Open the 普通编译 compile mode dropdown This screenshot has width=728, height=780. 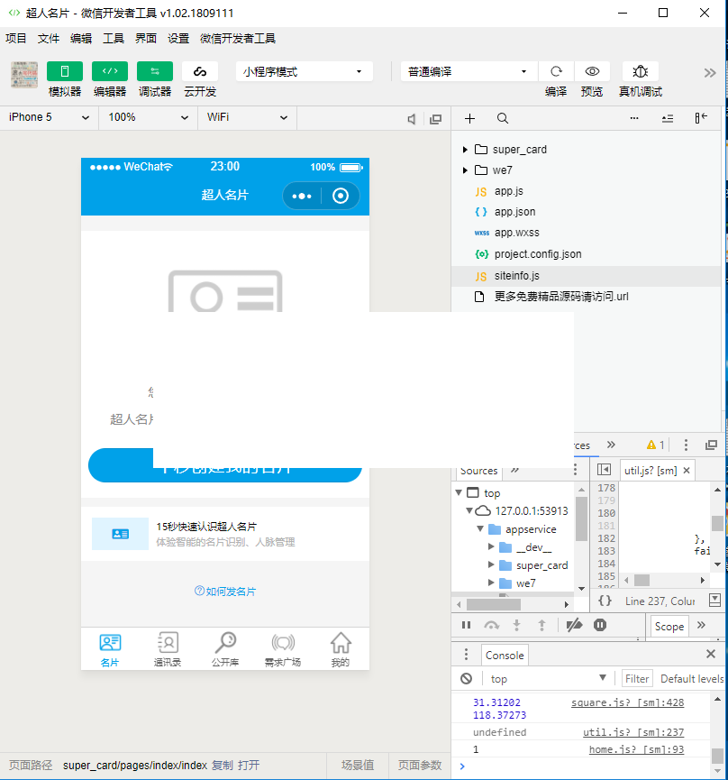tap(469, 71)
